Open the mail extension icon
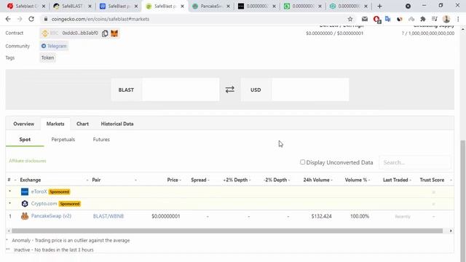The height and width of the screenshot is (262, 466). tap(365, 19)
